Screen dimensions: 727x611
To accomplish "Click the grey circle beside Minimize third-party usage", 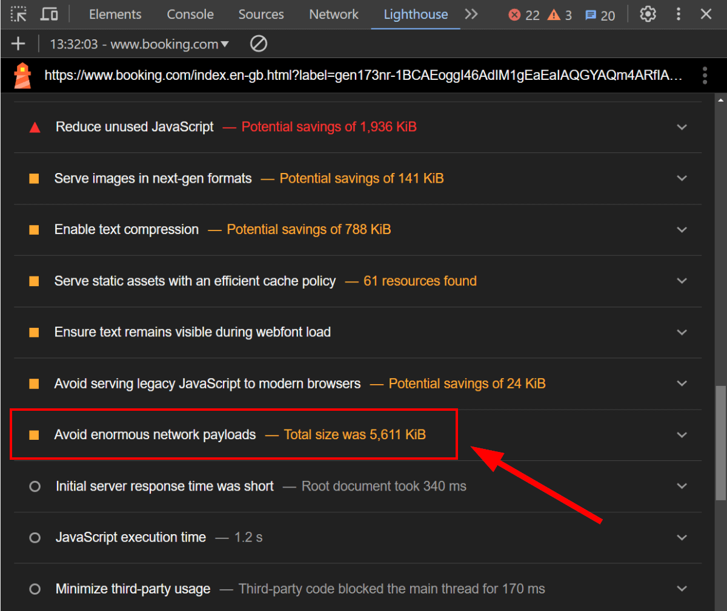I will 35,589.
